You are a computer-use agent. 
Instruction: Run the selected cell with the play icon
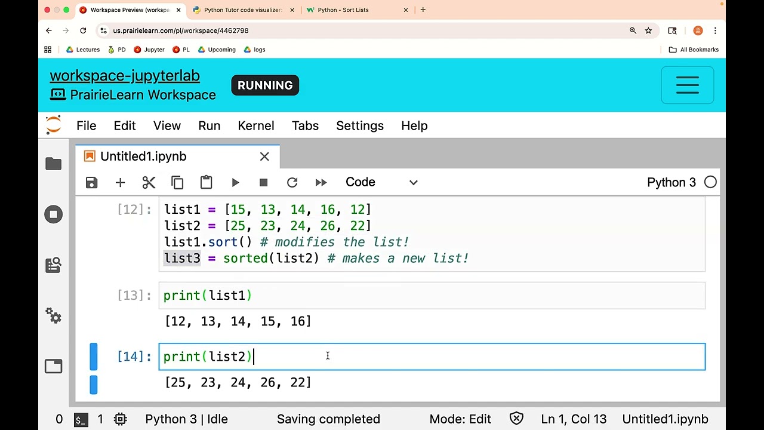pyautogui.click(x=235, y=182)
